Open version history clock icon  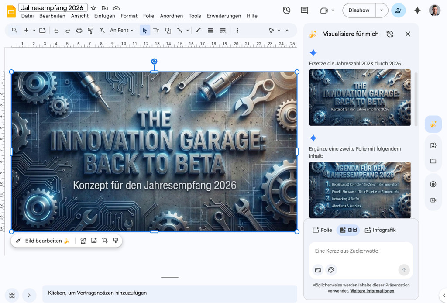[x=286, y=10]
